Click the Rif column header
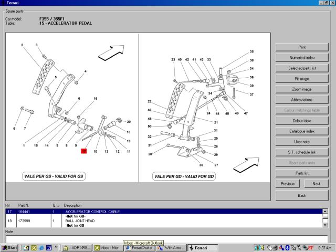The width and height of the screenshot is (336, 252). coord(7,205)
